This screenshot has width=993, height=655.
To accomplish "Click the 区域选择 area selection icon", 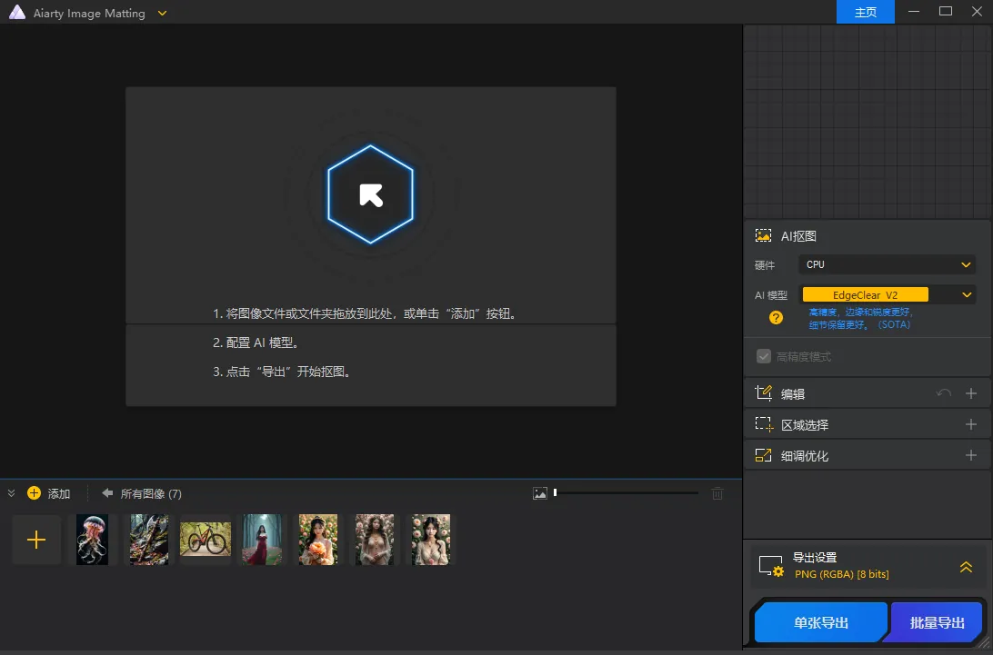I will point(765,423).
